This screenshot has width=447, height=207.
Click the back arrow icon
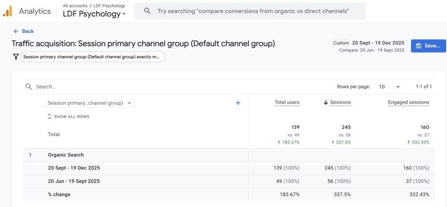click(16, 31)
